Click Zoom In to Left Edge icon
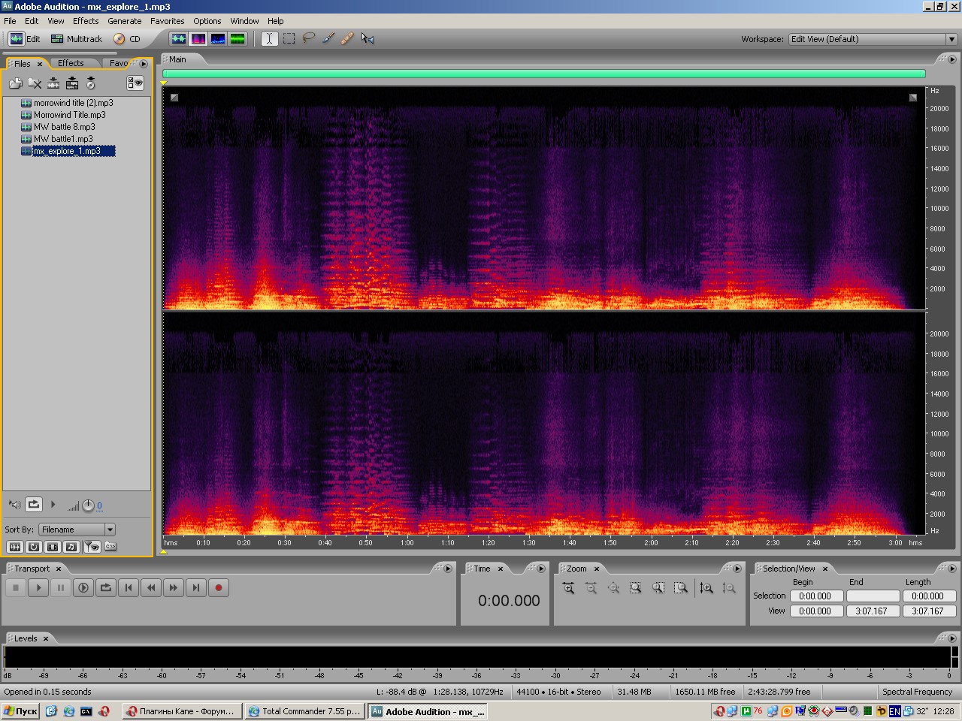 (658, 588)
